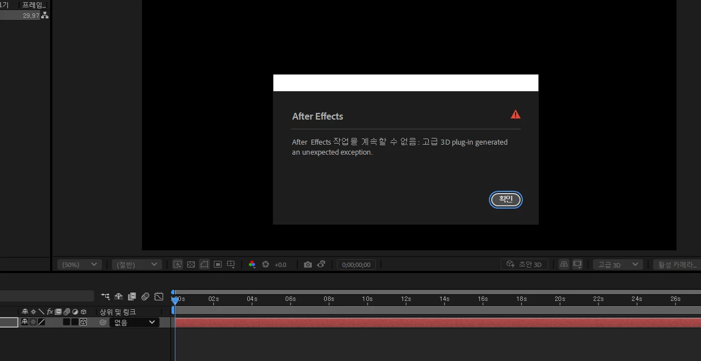Image resolution: width=701 pixels, height=361 pixels.
Task: Click the parent pick whip spiral icon
Action: 102,322
